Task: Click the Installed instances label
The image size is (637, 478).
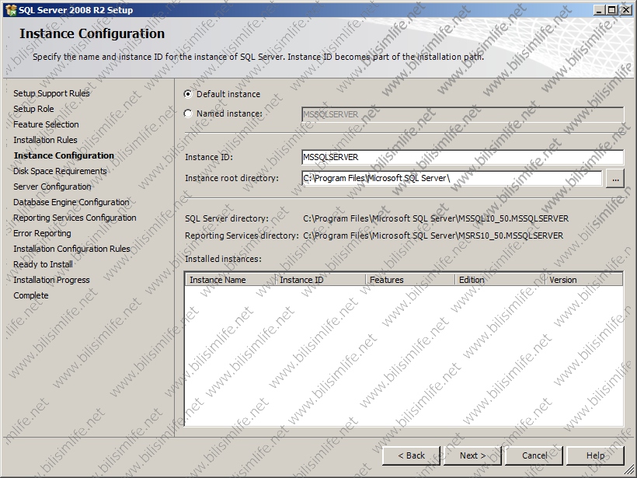Action: [223, 259]
